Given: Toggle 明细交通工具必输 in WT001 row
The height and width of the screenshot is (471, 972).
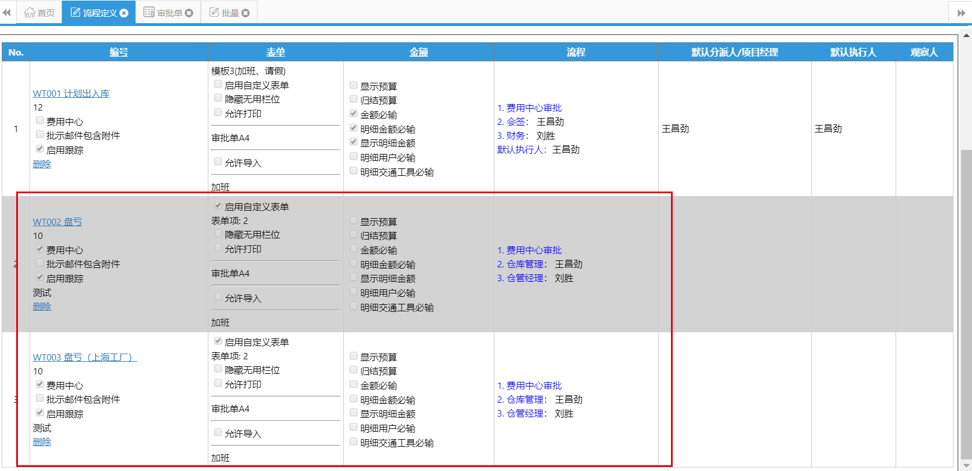Looking at the screenshot, I should [354, 171].
